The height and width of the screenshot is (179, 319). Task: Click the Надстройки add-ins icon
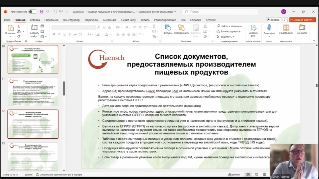(x=286, y=28)
